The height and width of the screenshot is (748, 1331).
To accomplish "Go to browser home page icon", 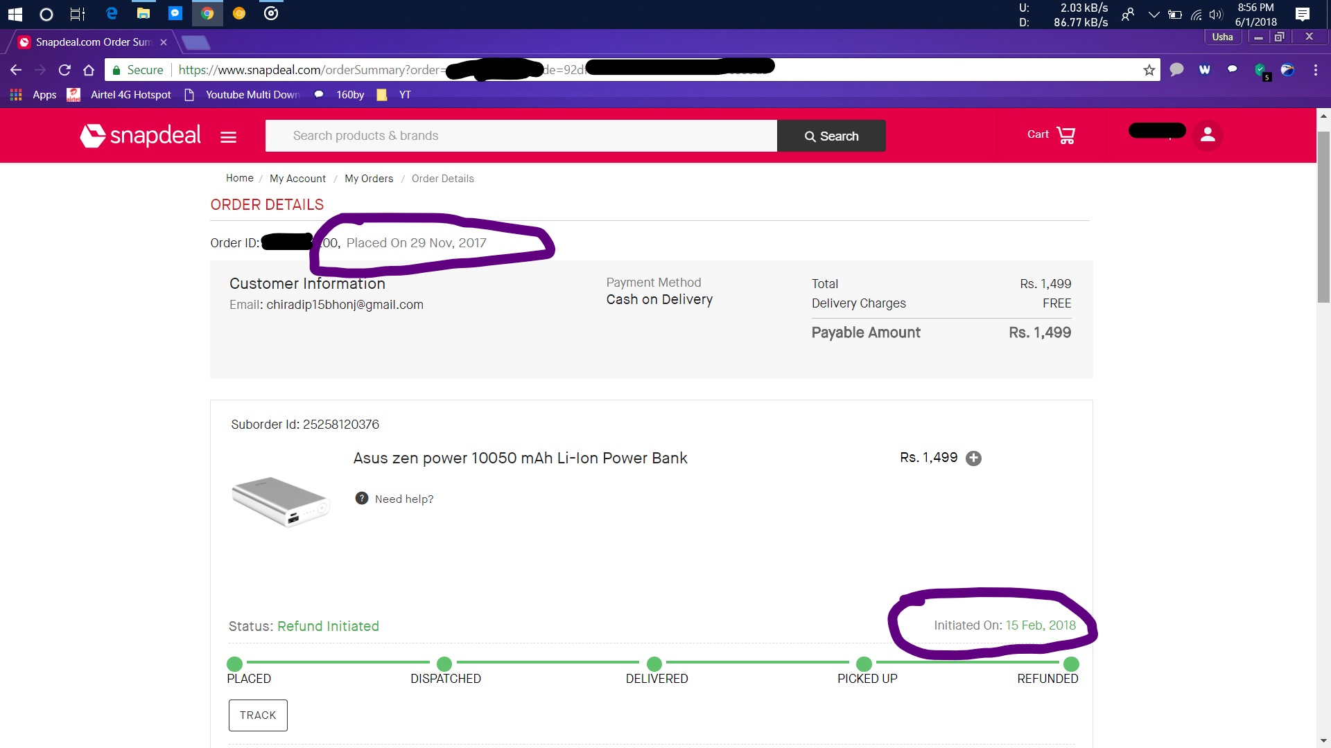I will tap(89, 70).
